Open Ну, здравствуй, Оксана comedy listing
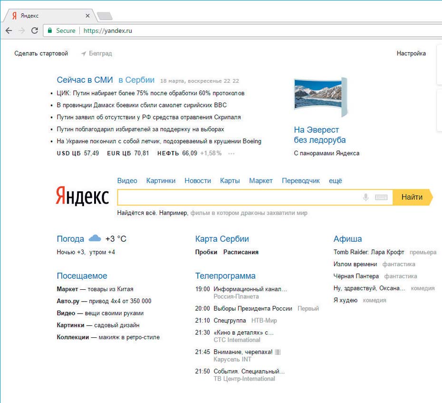The width and height of the screenshot is (442, 403). pos(369,288)
